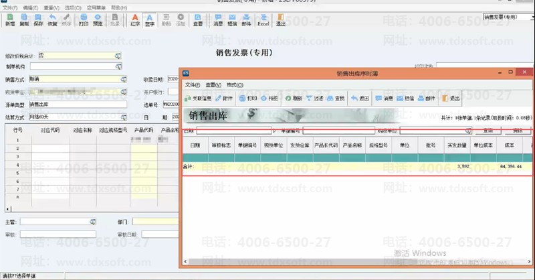Click 返回 (Return) icon in popup toolbar
The image size is (535, 280).
pyautogui.click(x=360, y=98)
